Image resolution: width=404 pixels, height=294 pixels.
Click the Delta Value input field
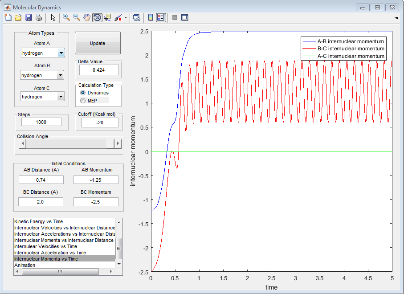(x=99, y=70)
